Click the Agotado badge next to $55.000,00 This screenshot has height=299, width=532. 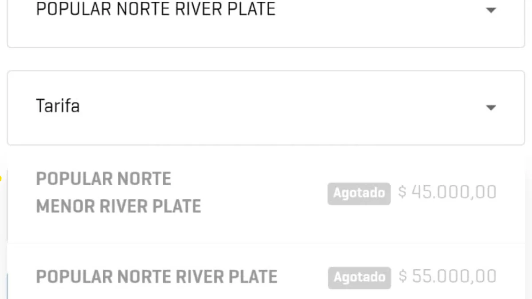tap(359, 277)
